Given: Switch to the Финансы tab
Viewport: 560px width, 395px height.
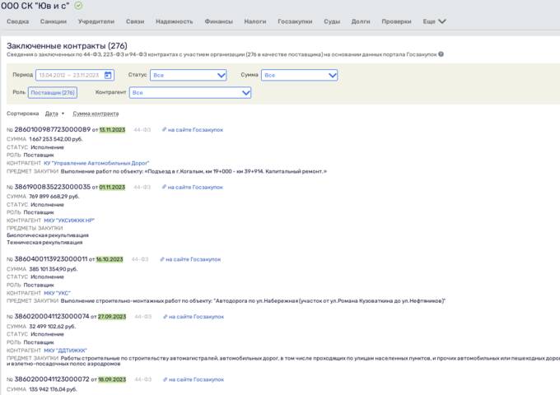Looking at the screenshot, I should 218,21.
